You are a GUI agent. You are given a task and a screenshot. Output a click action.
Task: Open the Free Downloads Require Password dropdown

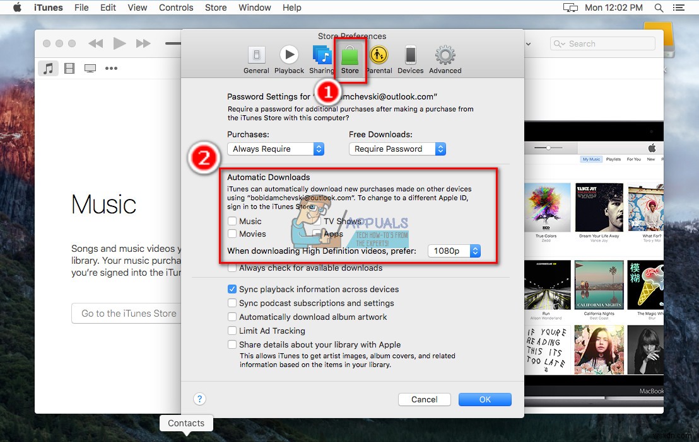[397, 149]
